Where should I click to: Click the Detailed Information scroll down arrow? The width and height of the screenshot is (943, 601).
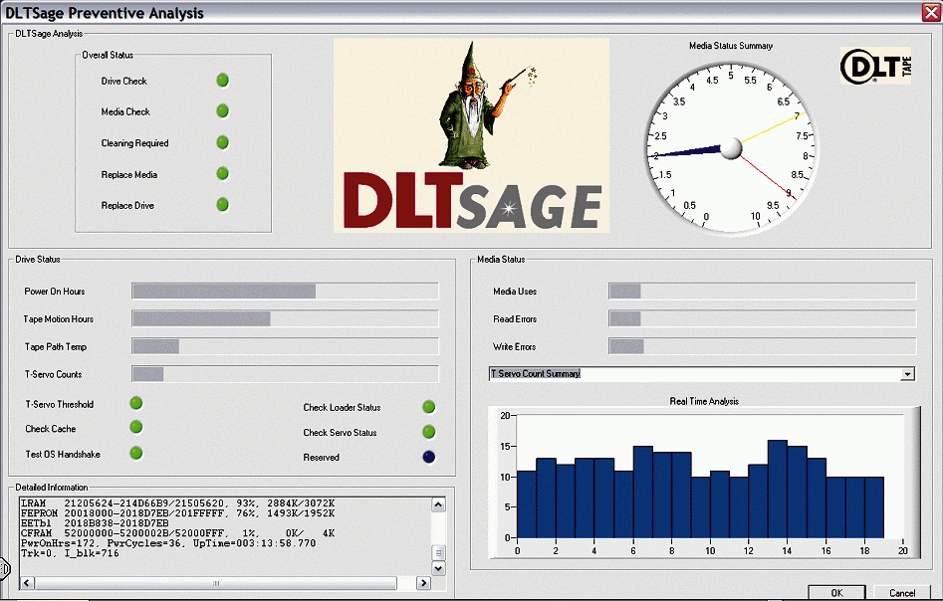point(438,568)
